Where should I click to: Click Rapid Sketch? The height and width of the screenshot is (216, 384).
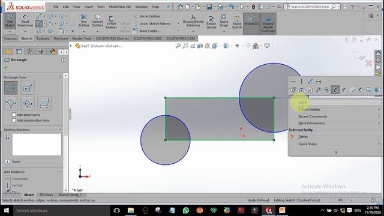[237, 22]
